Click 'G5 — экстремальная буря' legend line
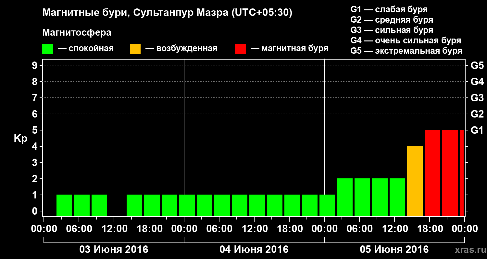This screenshot has height=259, width=487. [406, 51]
